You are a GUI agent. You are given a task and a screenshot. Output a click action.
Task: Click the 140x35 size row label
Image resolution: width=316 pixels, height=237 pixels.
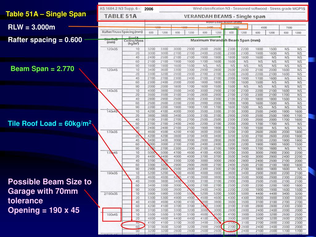tap(112, 91)
